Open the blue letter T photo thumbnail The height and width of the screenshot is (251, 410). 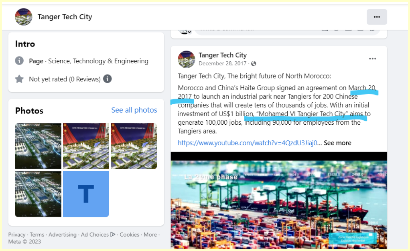tap(86, 194)
